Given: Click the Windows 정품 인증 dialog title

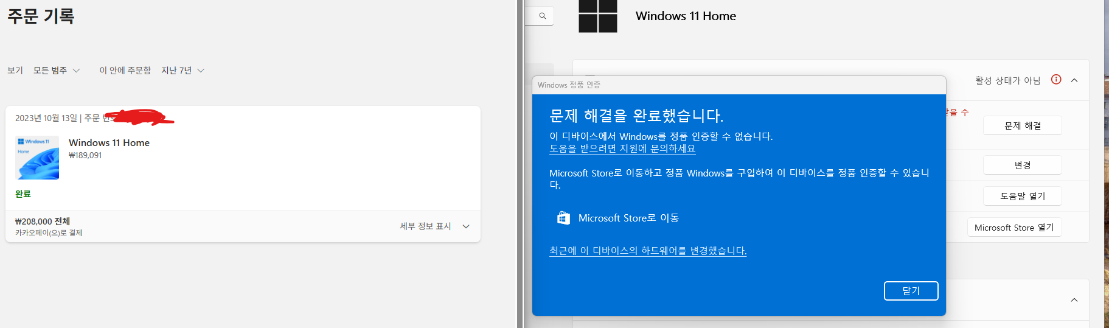Looking at the screenshot, I should (x=569, y=85).
